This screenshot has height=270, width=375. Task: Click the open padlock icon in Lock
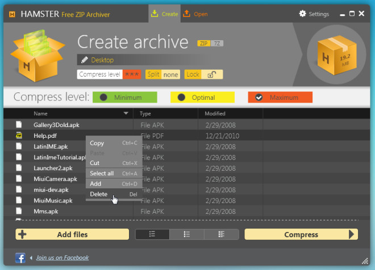212,74
